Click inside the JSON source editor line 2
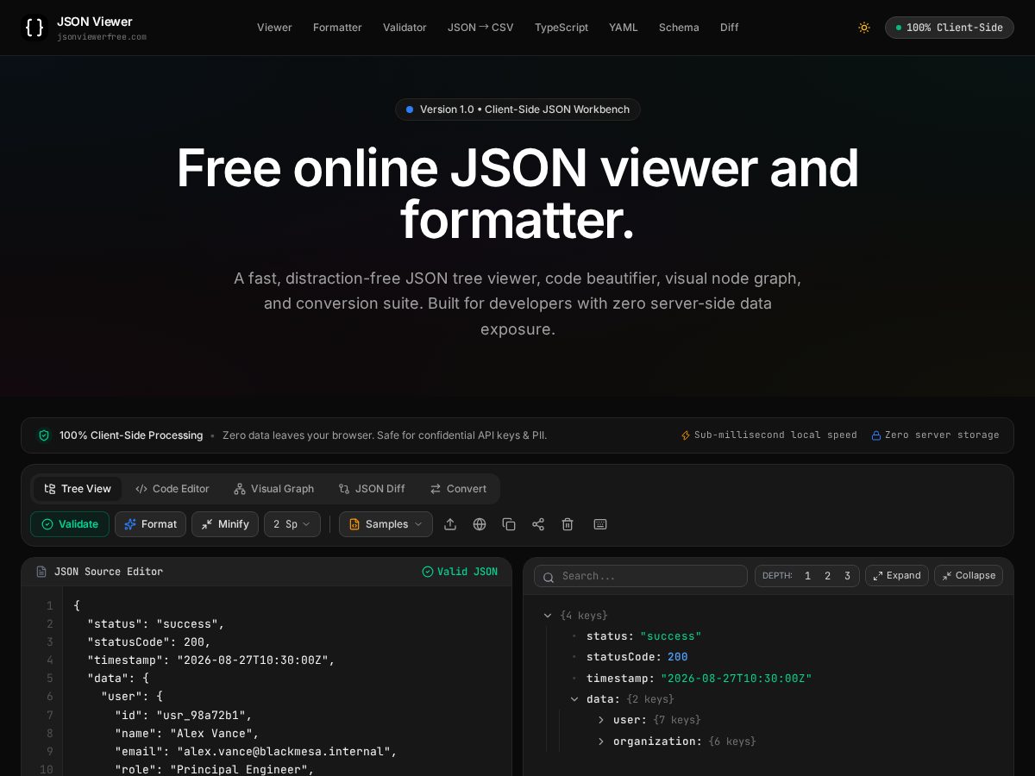Image resolution: width=1035 pixels, height=776 pixels. click(x=155, y=624)
